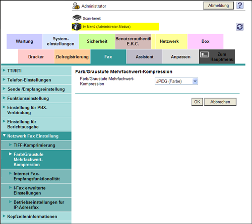The height and width of the screenshot is (224, 252).
Task: Switch to the Drucker tab
Action: (x=36, y=57)
